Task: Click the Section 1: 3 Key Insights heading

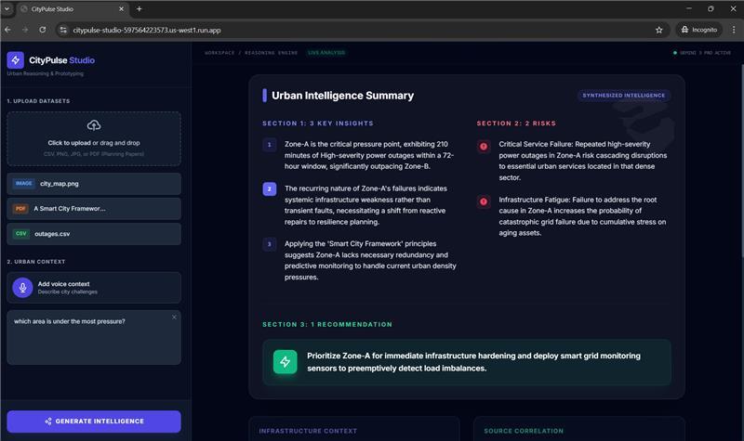Action: [318, 123]
